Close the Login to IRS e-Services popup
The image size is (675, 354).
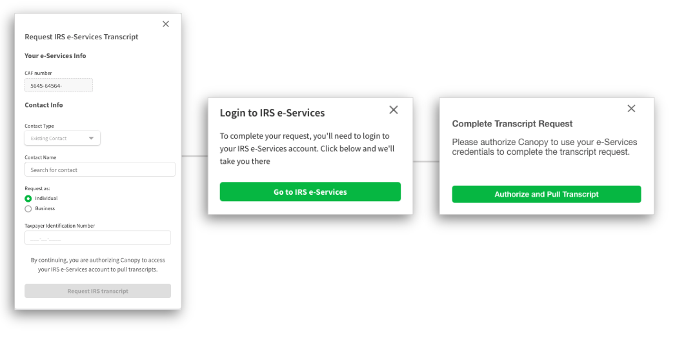pyautogui.click(x=394, y=110)
